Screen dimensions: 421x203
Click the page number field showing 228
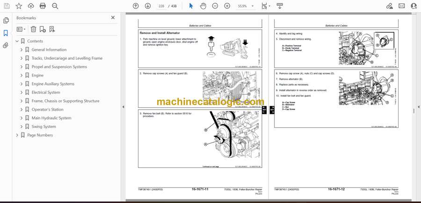[161, 6]
